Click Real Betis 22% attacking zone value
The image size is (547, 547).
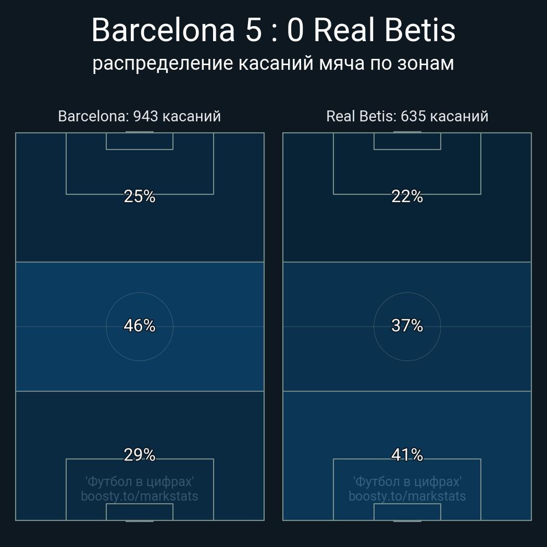click(407, 196)
